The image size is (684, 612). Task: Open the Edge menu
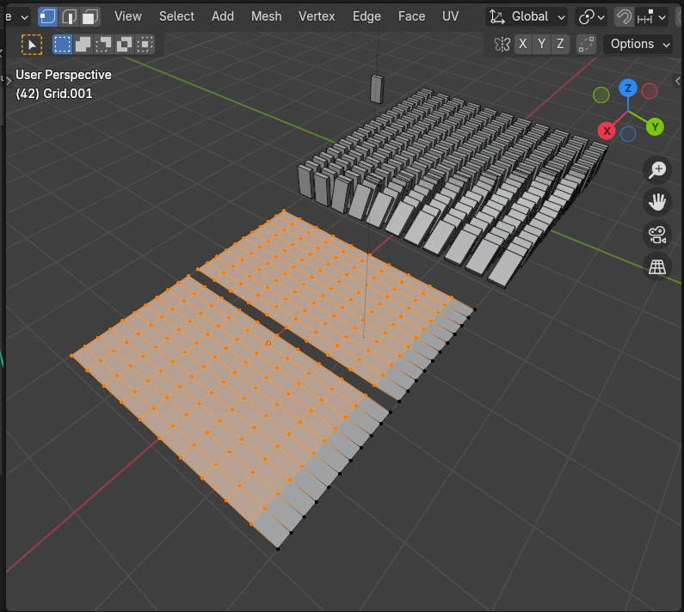pos(367,16)
